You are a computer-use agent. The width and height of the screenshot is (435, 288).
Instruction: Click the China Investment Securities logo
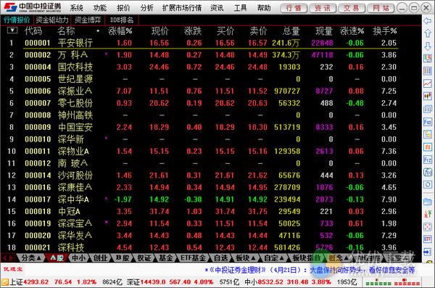click(33, 7)
